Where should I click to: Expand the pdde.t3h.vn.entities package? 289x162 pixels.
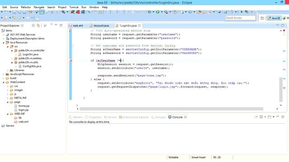point(12,58)
